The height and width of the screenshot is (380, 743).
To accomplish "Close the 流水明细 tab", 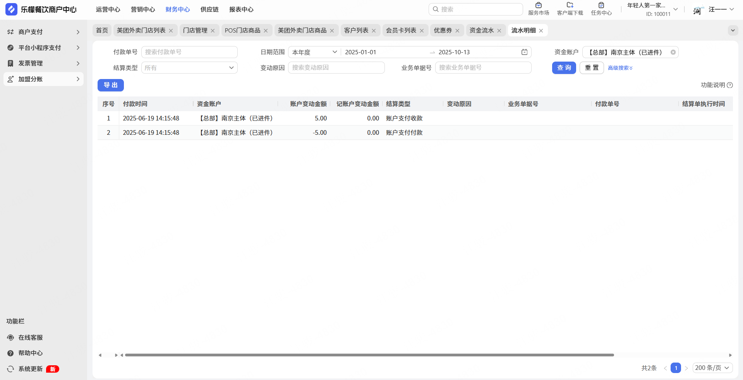I will tap(541, 31).
